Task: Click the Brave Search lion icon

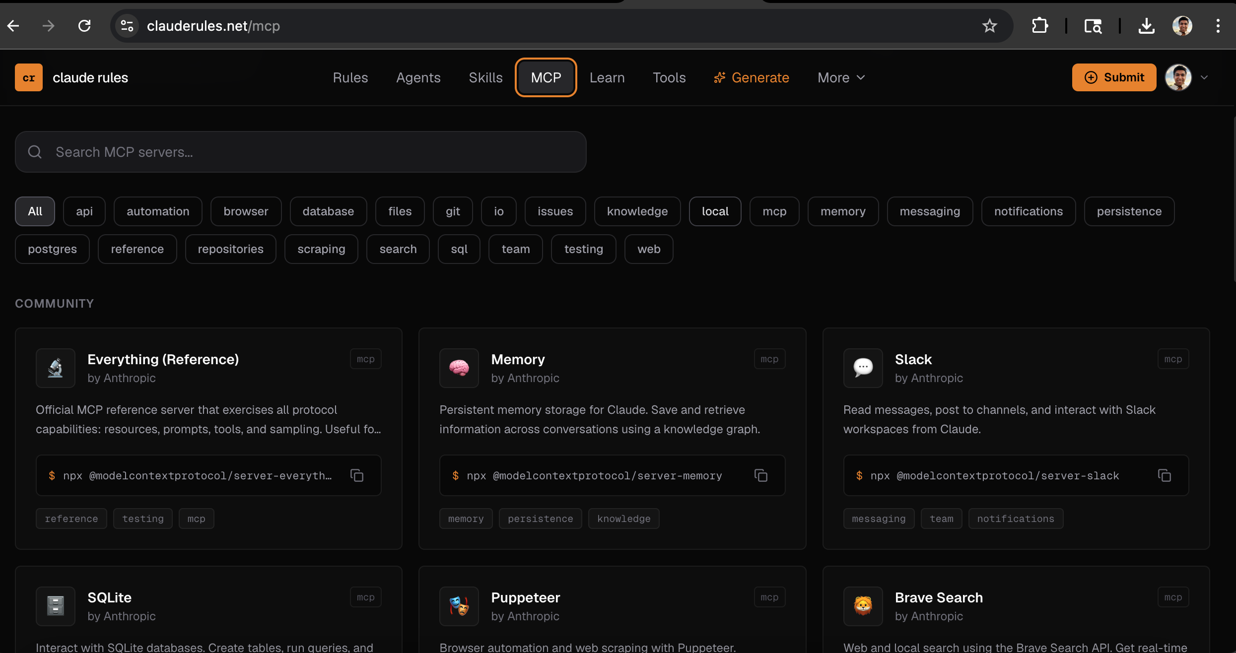Action: click(x=863, y=606)
